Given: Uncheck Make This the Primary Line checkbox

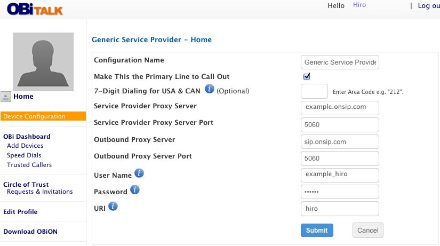Looking at the screenshot, I should 307,76.
